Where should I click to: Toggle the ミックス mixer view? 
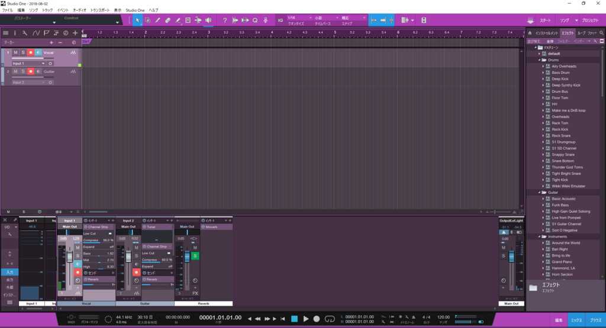576,320
